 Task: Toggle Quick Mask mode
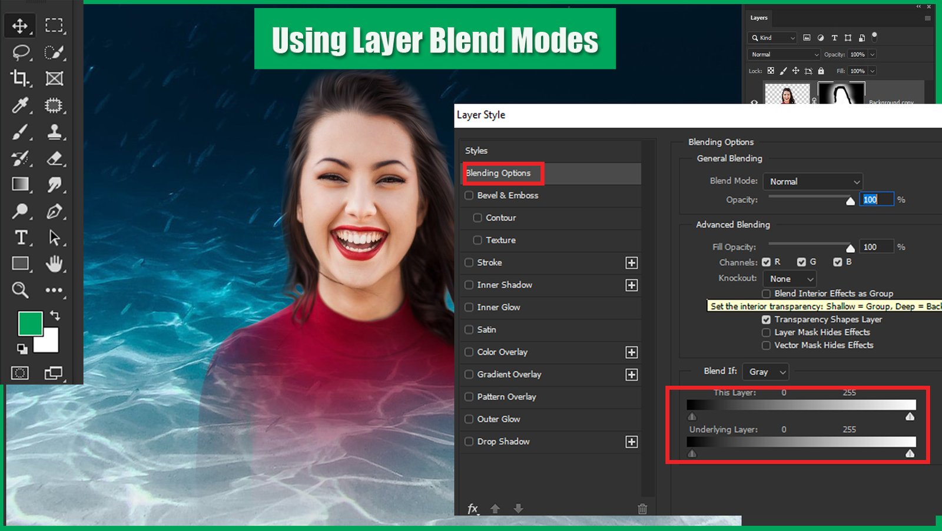click(20, 373)
